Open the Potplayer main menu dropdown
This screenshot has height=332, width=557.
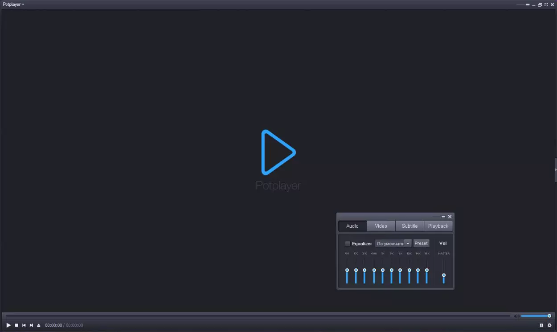13,4
